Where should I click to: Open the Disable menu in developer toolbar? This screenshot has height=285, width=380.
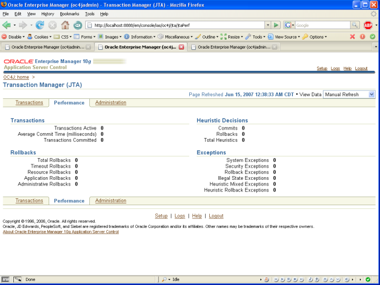click(x=13, y=37)
